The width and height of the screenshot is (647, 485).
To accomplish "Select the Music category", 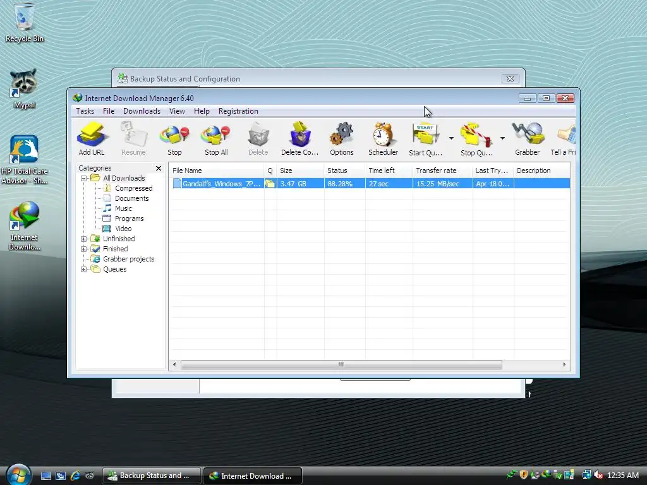I will click(x=123, y=208).
